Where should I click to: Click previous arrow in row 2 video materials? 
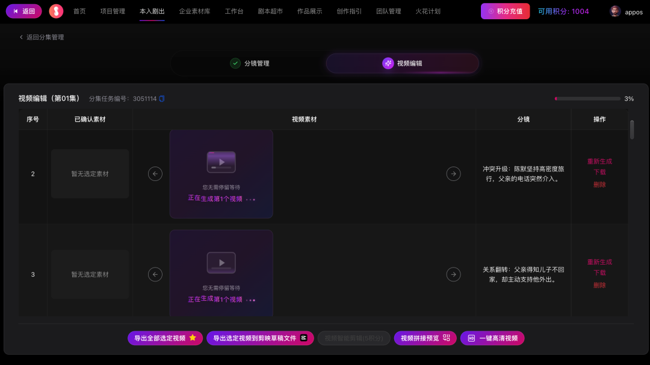coord(155,174)
